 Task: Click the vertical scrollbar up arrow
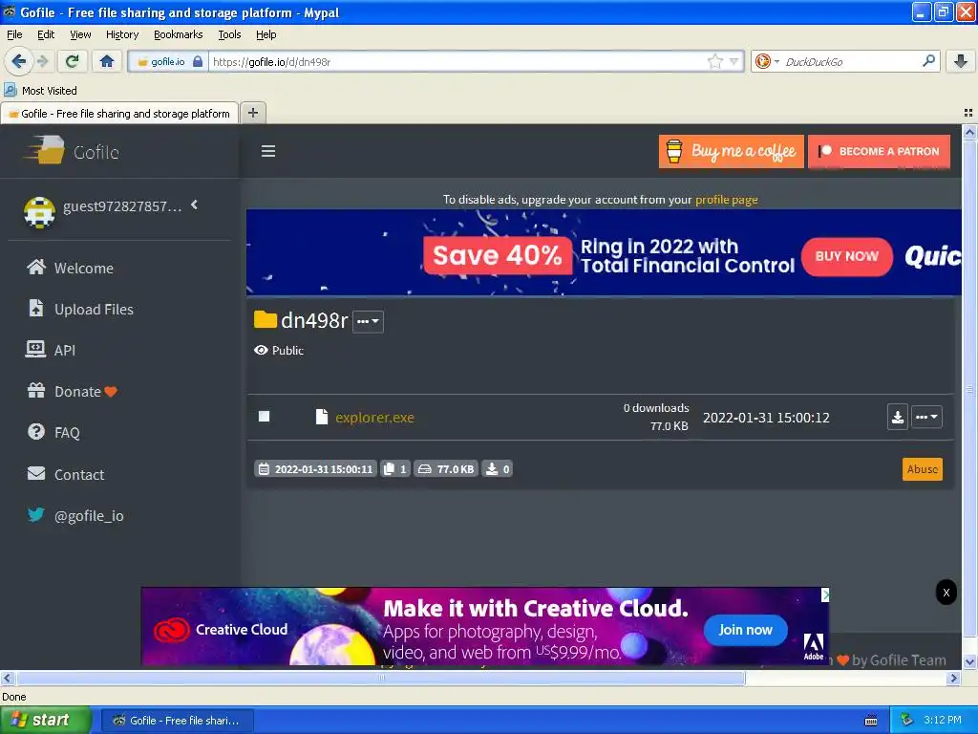click(969, 132)
